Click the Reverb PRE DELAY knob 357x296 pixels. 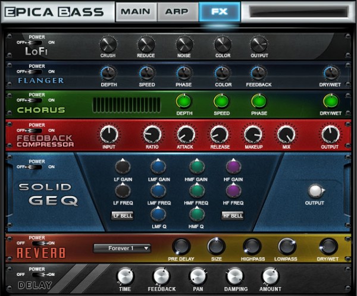(181, 247)
